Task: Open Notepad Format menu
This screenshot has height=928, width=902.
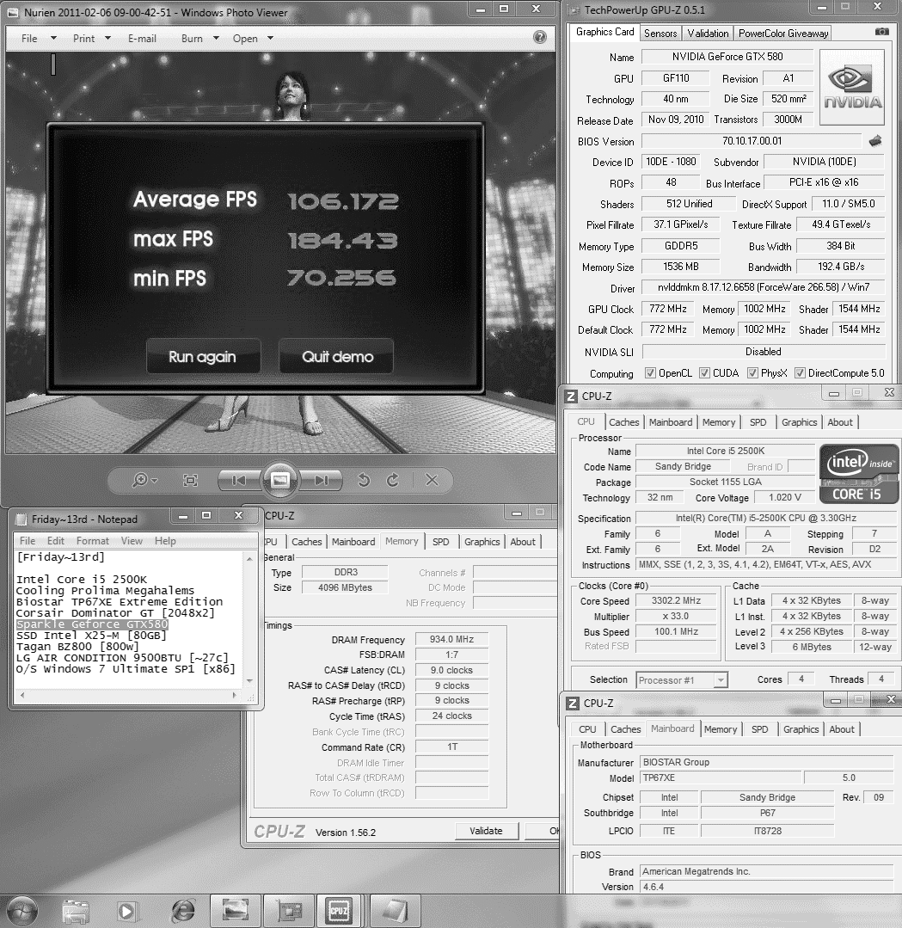Action: click(92, 541)
